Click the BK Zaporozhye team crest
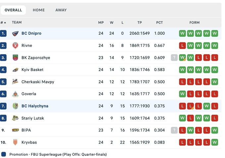Image resolution: width=225 pixels, height=158 pixels. tap(15, 58)
